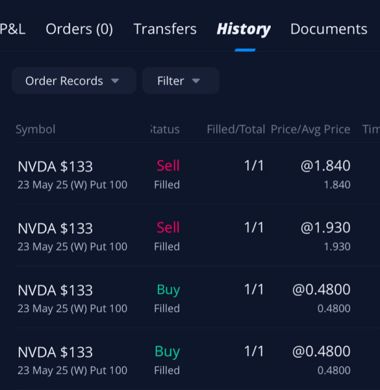Click the Price/Avg Price column header
The height and width of the screenshot is (390, 380).
pyautogui.click(x=310, y=129)
